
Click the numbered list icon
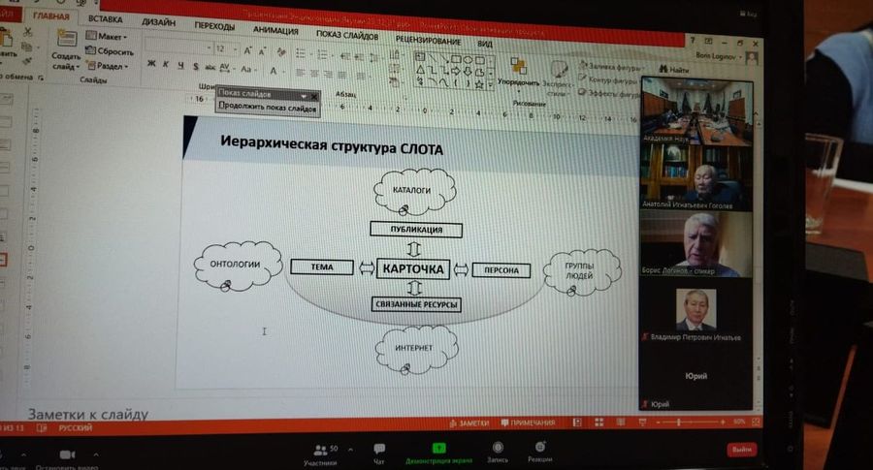(323, 55)
